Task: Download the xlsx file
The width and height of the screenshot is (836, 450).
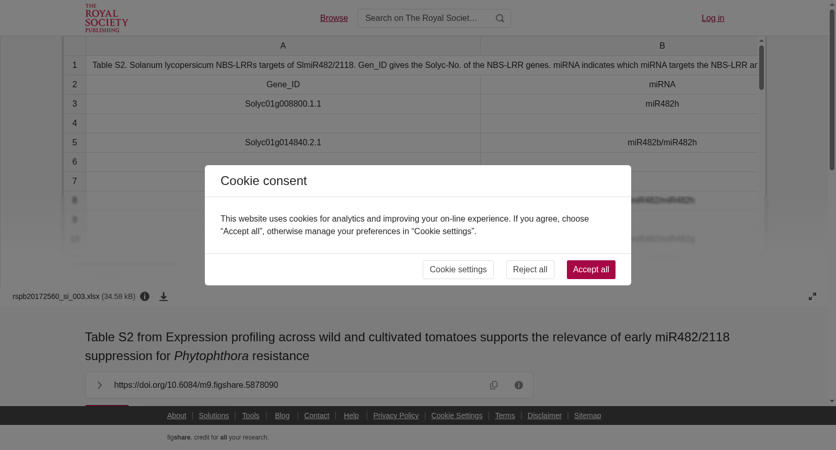Action: click(164, 296)
